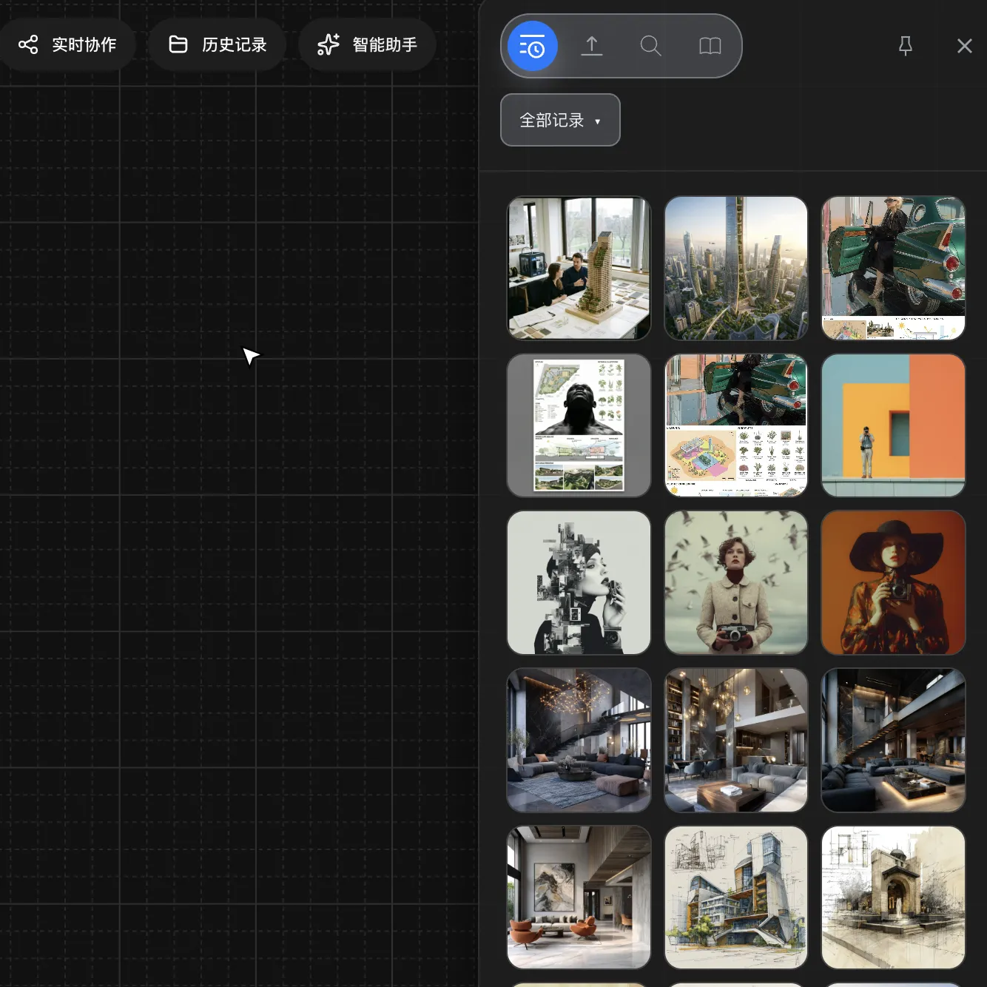Launch the 智能助手 assistant
This screenshot has width=987, height=987.
pos(367,44)
